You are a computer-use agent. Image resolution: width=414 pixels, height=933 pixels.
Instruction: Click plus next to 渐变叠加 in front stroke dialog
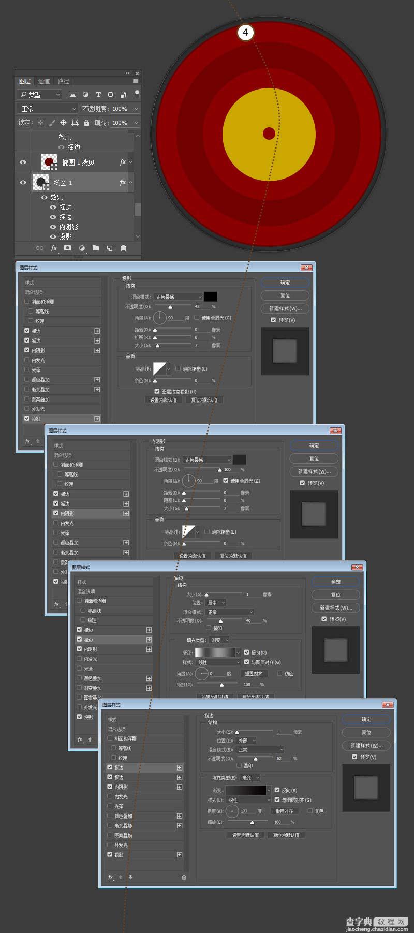pyautogui.click(x=180, y=826)
